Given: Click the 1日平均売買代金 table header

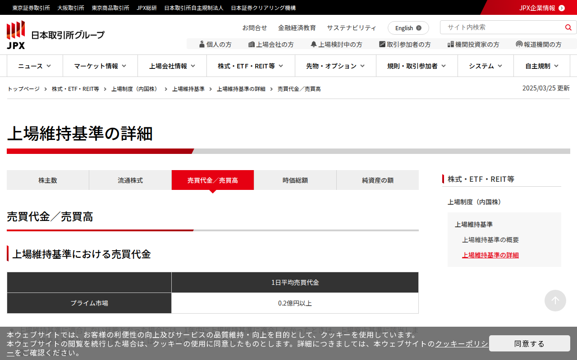Looking at the screenshot, I should coord(295,283).
